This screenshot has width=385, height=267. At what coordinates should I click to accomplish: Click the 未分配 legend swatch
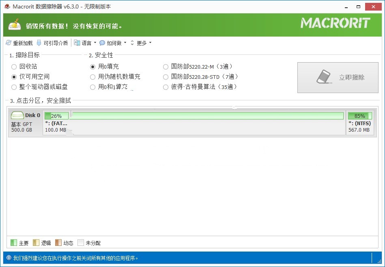click(81, 243)
